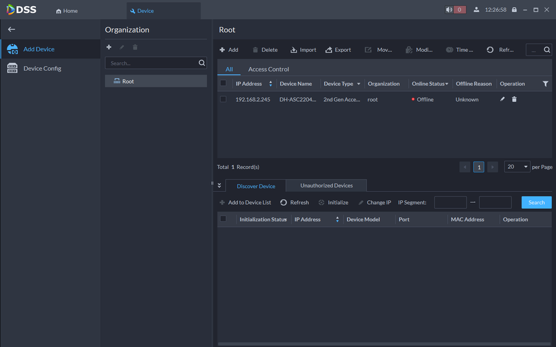Click the back arrow in the sidebar
This screenshot has width=556, height=347.
[x=11, y=30]
